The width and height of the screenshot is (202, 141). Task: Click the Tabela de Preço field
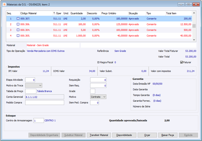pos(31,91)
